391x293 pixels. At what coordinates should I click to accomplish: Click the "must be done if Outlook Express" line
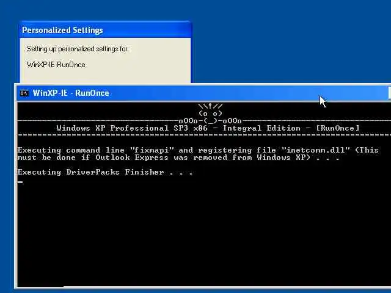pyautogui.click(x=178, y=157)
